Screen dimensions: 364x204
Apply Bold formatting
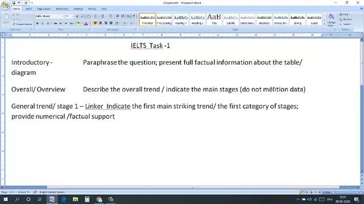coord(38,23)
